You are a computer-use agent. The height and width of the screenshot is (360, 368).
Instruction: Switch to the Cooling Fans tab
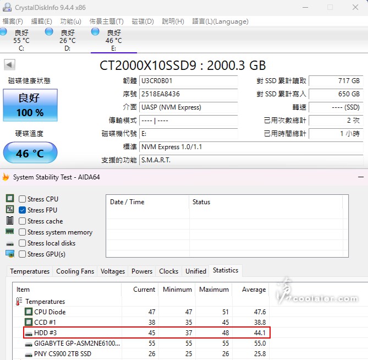click(75, 271)
